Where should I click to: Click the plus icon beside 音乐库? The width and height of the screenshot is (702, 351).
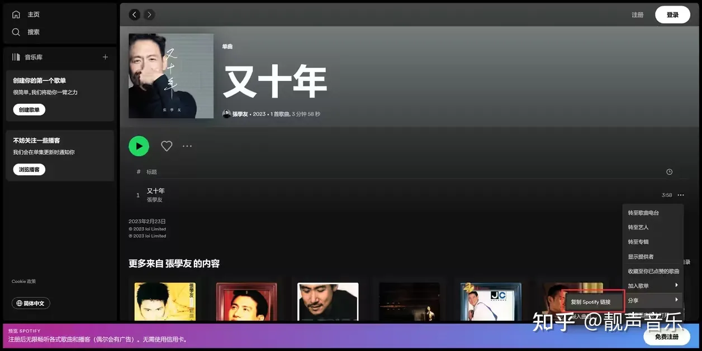[105, 57]
